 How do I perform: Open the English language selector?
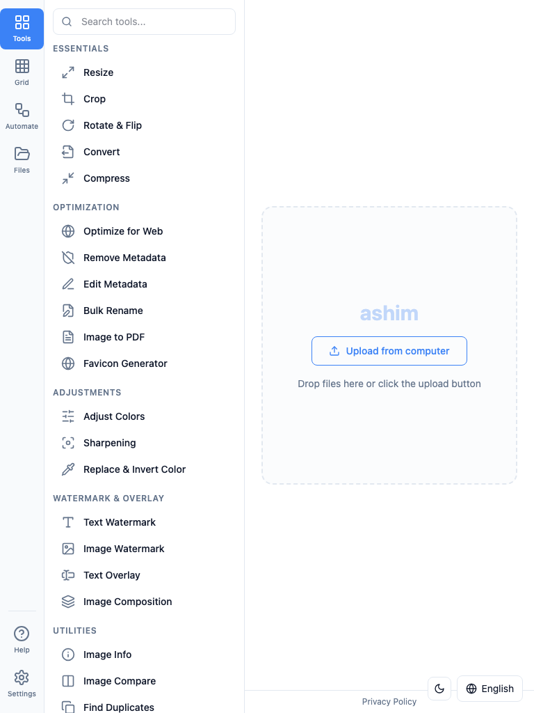coord(490,689)
